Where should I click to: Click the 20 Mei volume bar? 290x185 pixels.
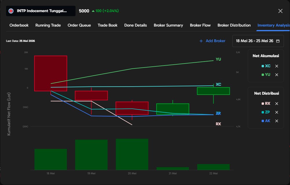pyautogui.click(x=132, y=154)
